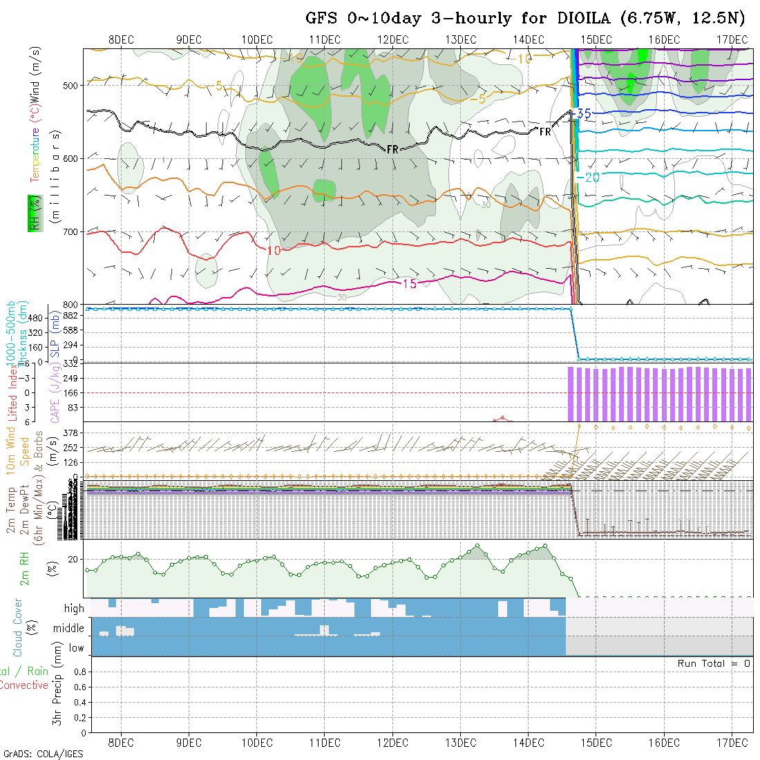This screenshot has height=760, width=760.
Task: Click the red 10 contour label
Action: tap(274, 251)
